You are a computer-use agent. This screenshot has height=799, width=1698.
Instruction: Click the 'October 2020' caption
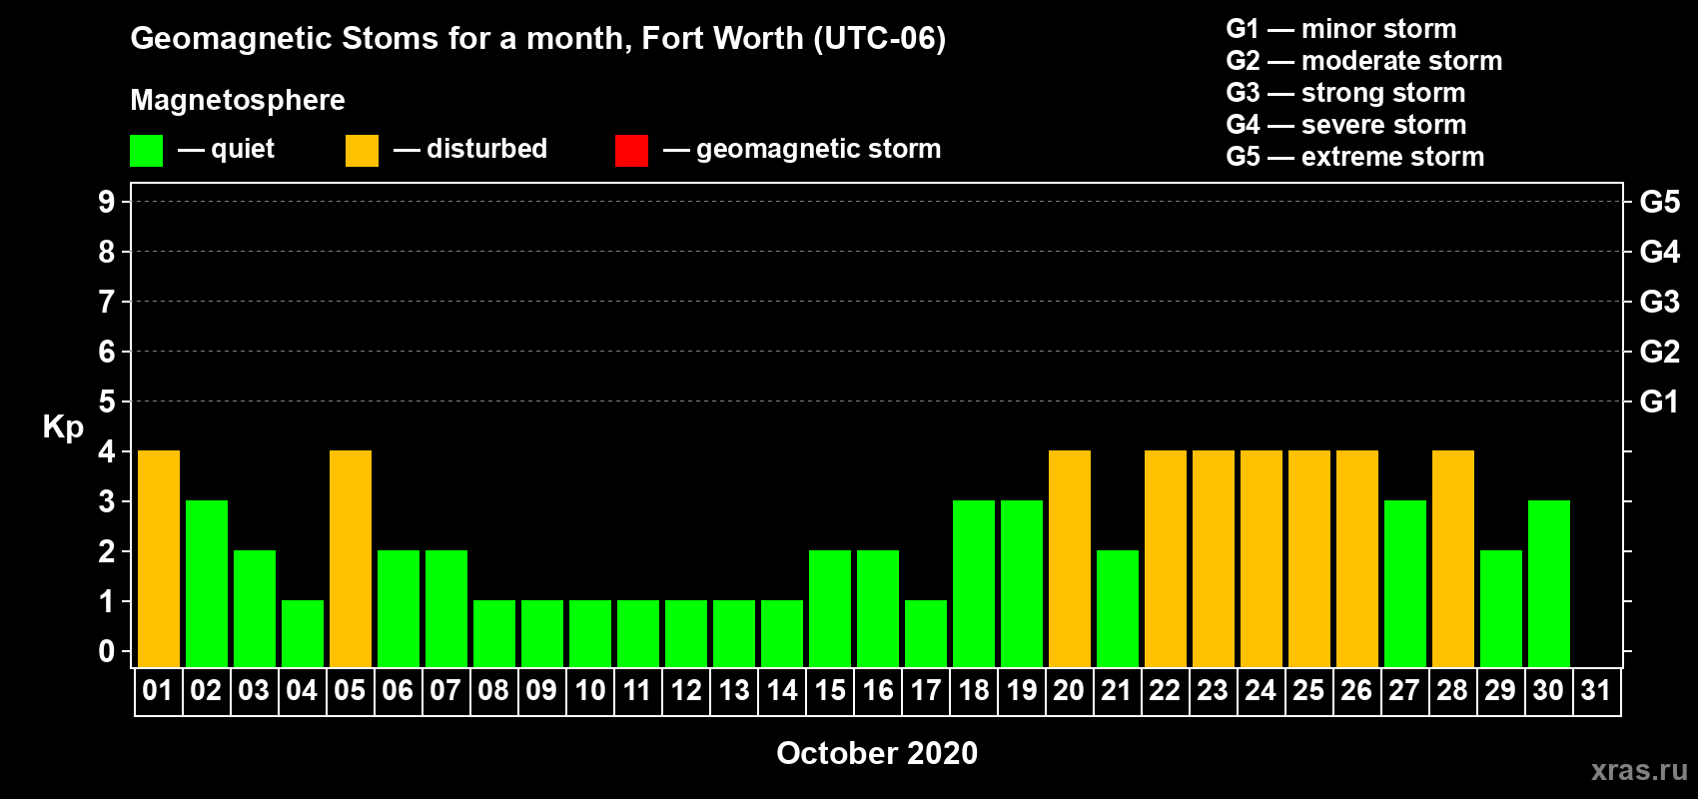pos(877,753)
